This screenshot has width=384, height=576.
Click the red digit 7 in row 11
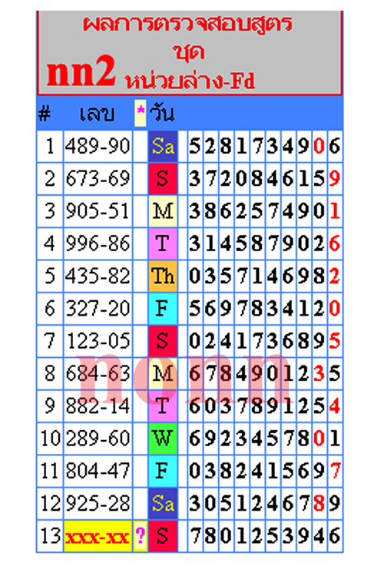[335, 471]
